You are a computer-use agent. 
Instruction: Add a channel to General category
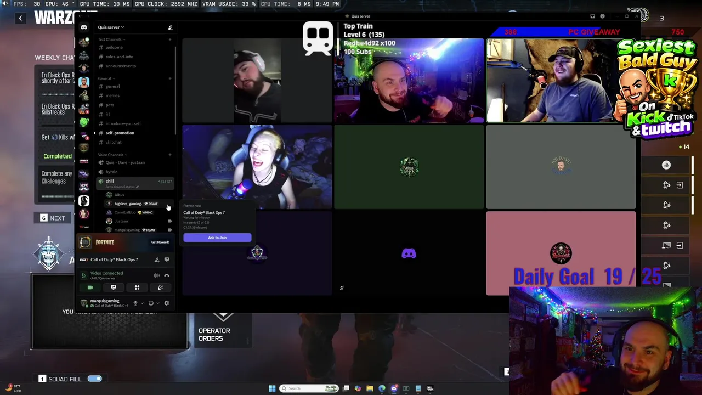click(x=169, y=78)
